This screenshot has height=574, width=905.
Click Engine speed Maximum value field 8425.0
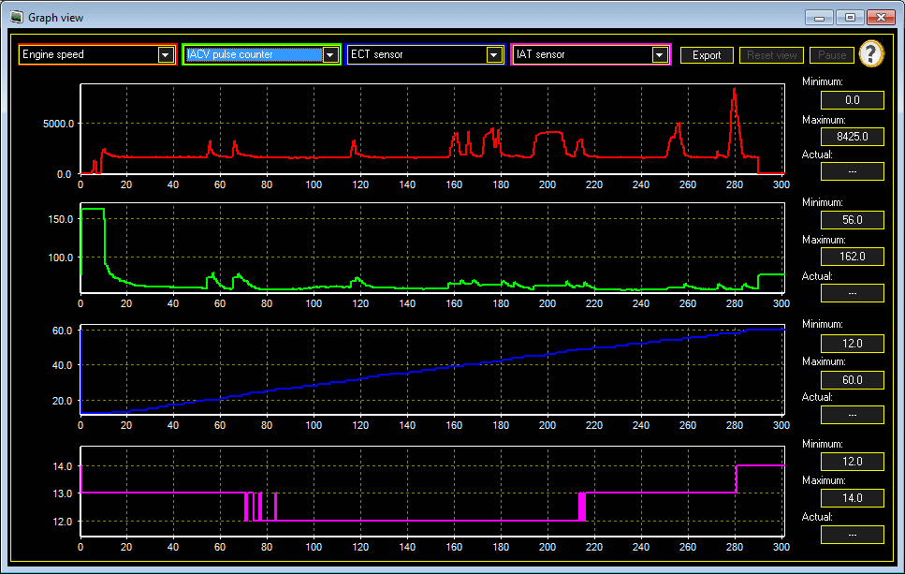coord(852,136)
